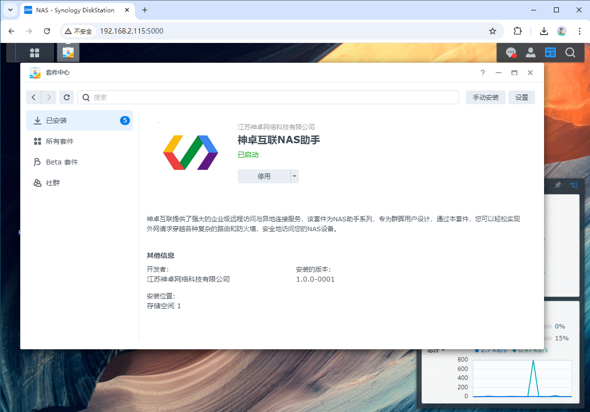
Task: Toggle the DSM widgets panel icon
Action: pos(550,52)
